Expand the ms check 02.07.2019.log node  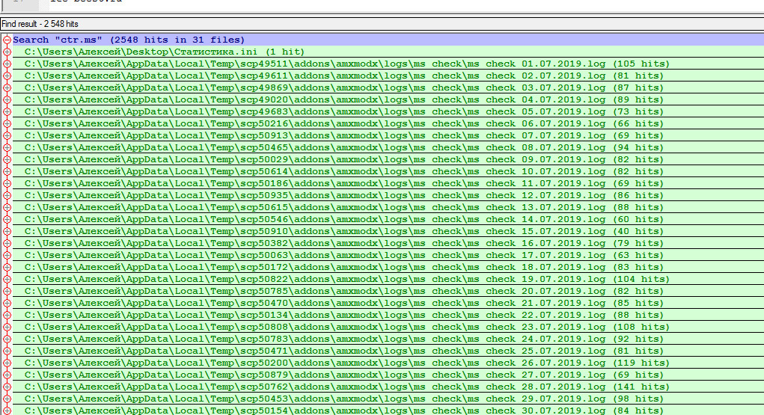click(7, 76)
